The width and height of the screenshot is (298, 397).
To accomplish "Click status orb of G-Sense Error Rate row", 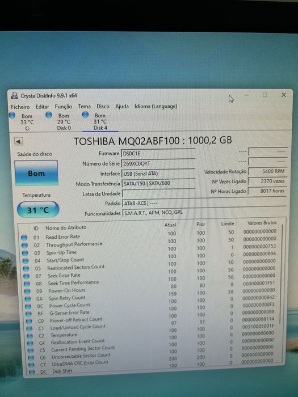I will (28, 314).
